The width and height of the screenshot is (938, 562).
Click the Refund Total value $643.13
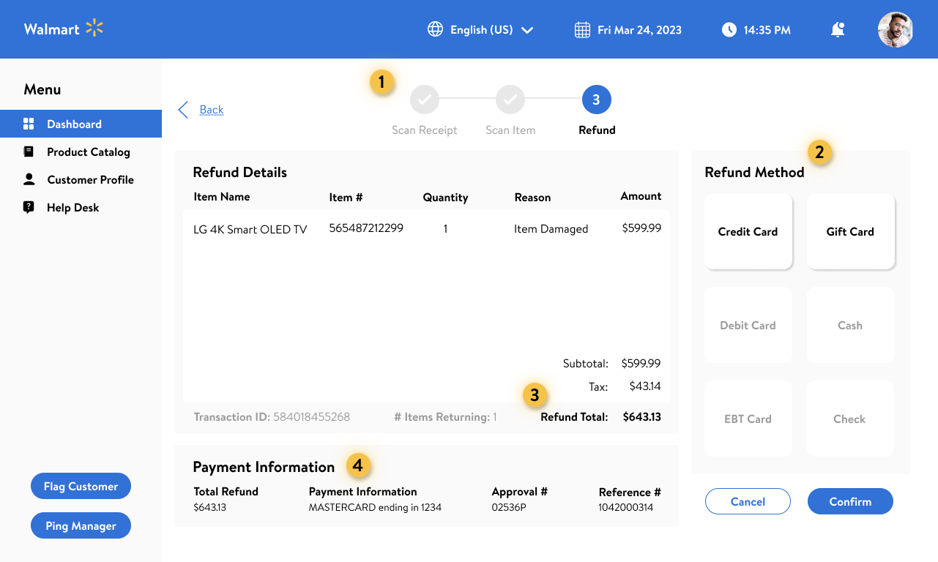tap(642, 417)
